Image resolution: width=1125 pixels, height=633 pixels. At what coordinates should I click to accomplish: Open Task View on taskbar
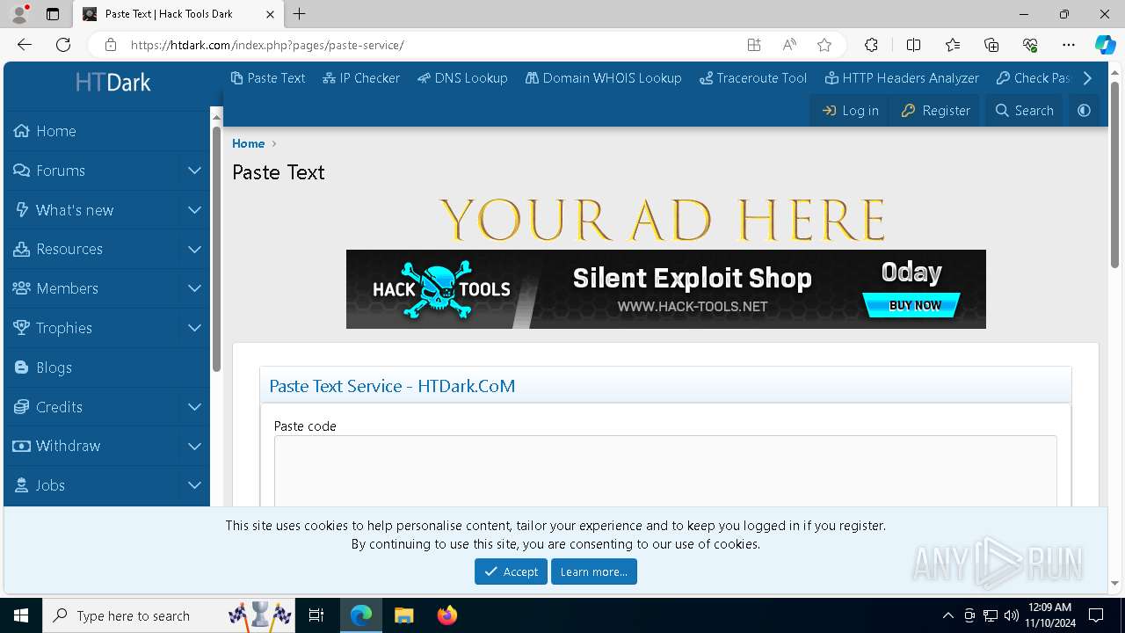point(316,615)
